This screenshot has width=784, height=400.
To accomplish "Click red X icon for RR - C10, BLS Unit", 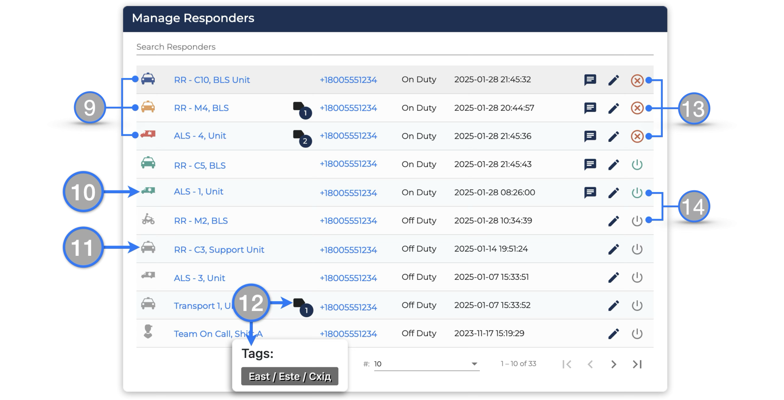I will tap(637, 80).
